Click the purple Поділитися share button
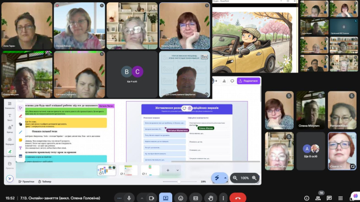360x202 pixels. click(249, 81)
